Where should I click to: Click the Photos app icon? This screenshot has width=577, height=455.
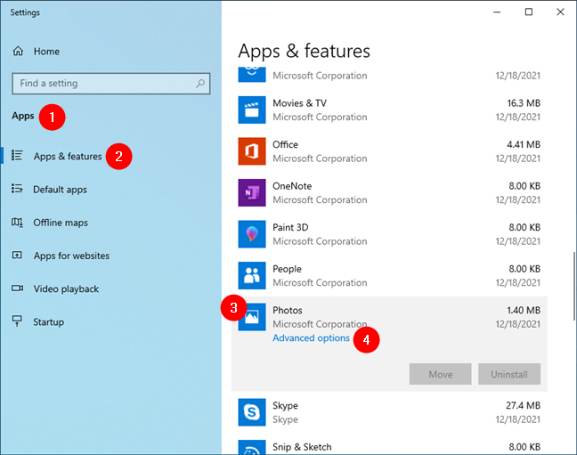pos(252,317)
